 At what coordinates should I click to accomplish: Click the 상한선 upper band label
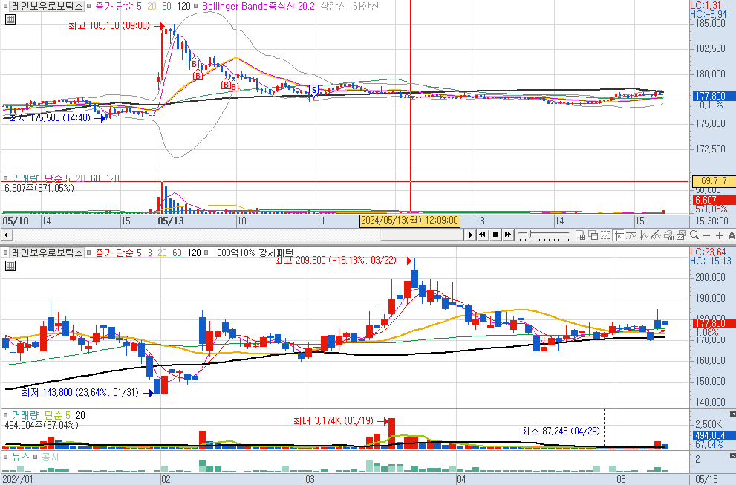click(x=333, y=7)
